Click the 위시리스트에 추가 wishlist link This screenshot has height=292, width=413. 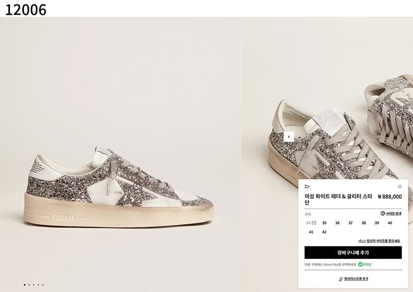coord(356,279)
